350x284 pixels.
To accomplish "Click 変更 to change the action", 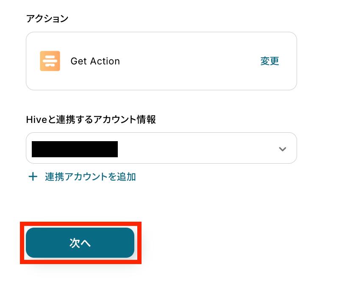I will pos(269,61).
